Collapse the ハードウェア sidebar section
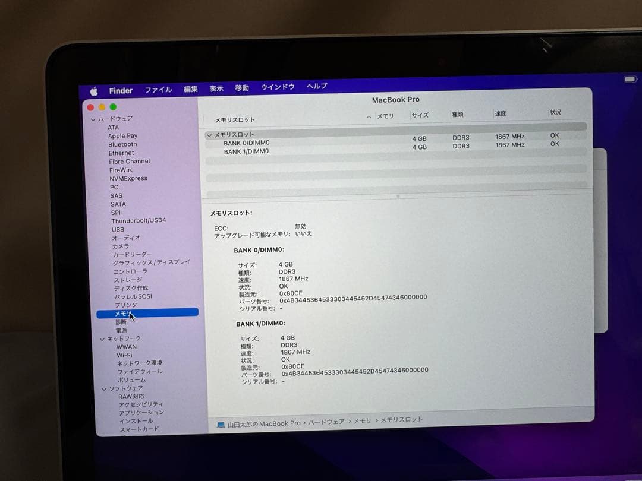The image size is (642, 481). (x=93, y=118)
